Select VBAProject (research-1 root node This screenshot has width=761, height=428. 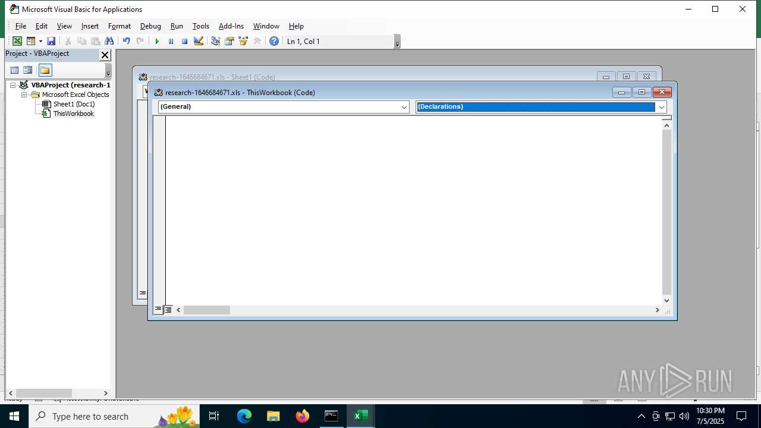tap(71, 85)
